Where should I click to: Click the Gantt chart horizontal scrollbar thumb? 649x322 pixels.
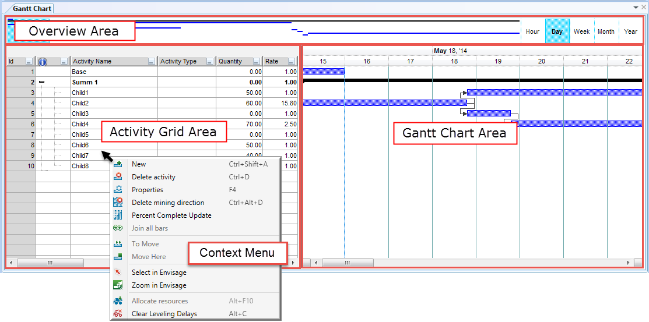click(x=348, y=263)
